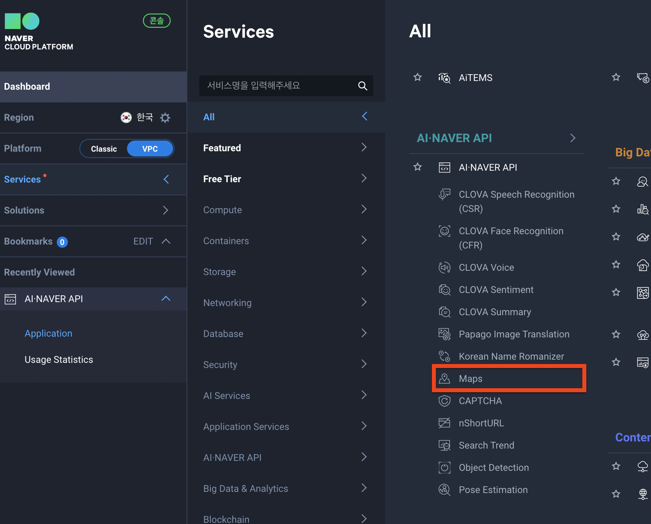This screenshot has width=651, height=524.
Task: Expand the Security category chevron
Action: pos(364,364)
